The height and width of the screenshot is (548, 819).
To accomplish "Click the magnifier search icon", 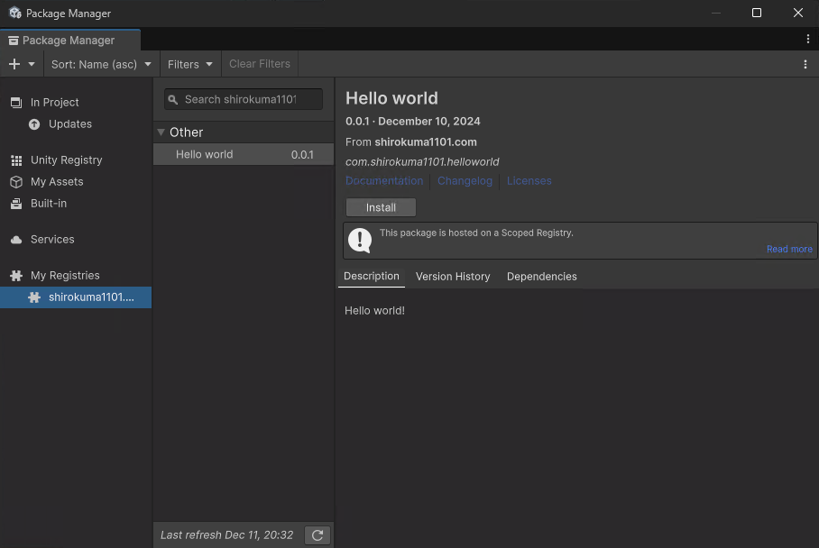I will [173, 100].
